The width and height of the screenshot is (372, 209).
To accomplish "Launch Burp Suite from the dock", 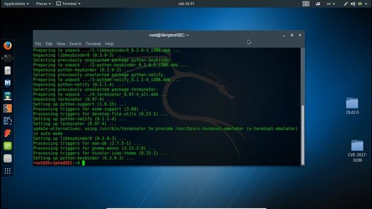I will click(x=8, y=109).
